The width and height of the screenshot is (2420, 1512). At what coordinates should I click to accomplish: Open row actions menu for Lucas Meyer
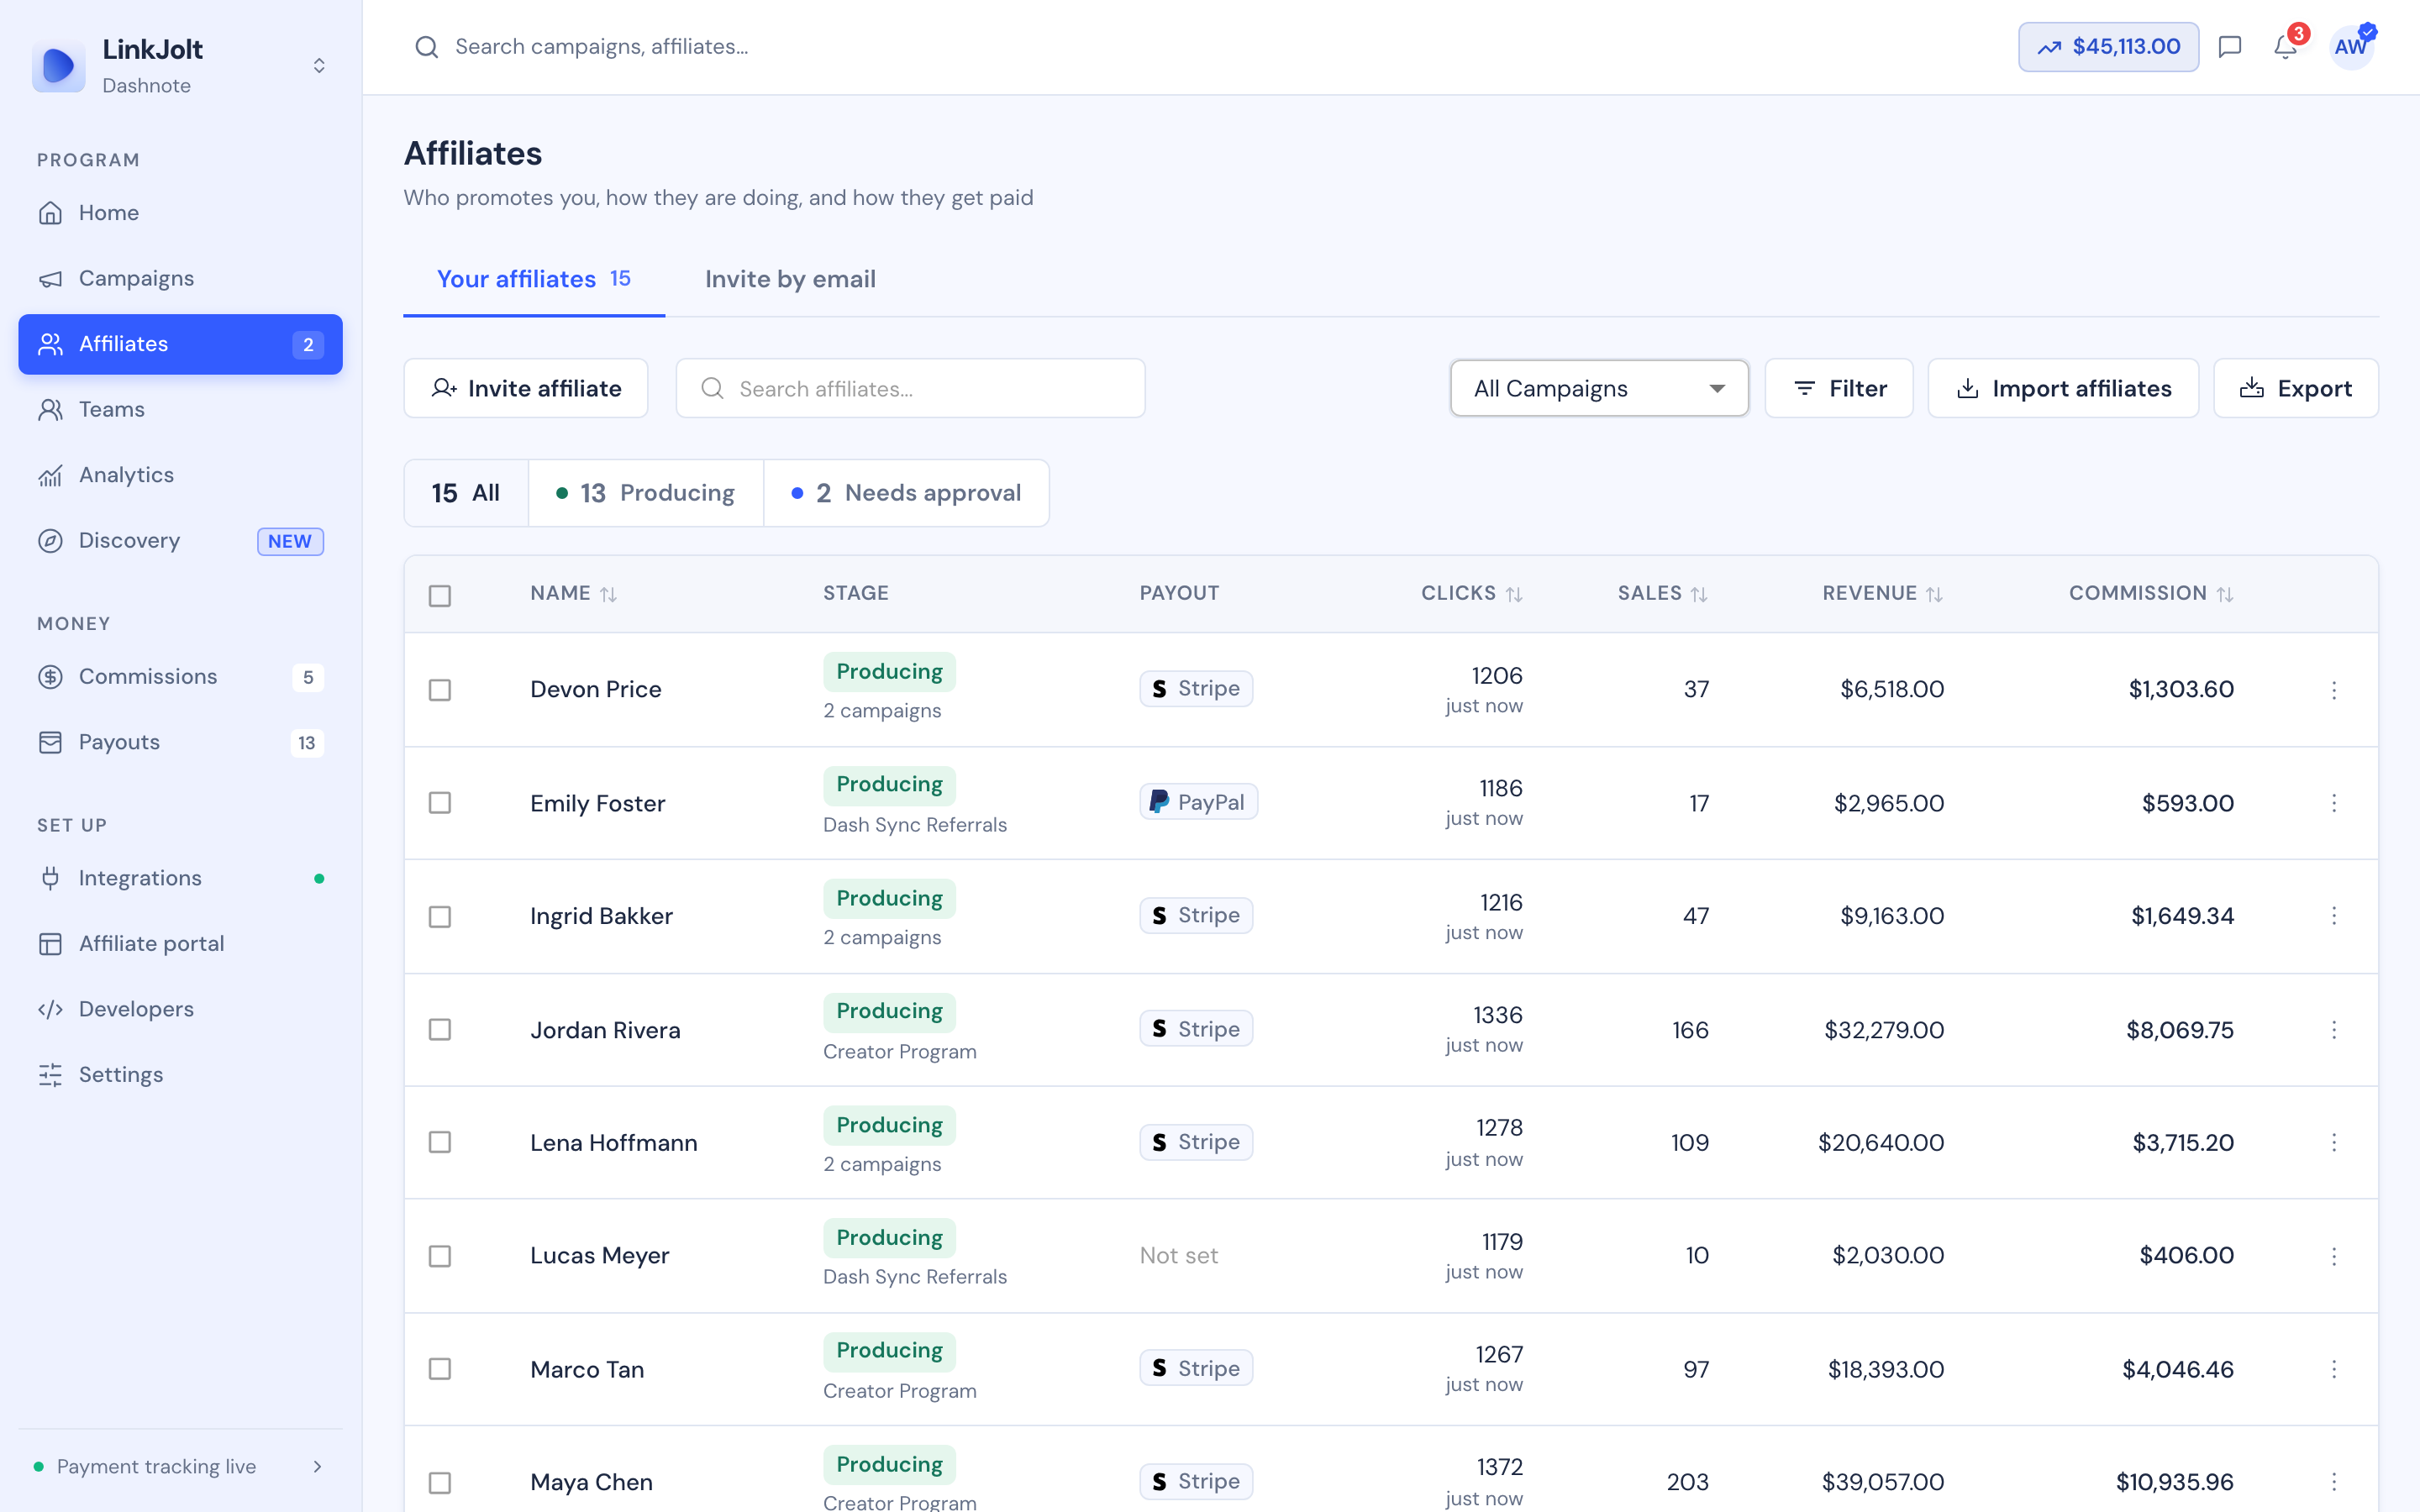pos(2334,1256)
